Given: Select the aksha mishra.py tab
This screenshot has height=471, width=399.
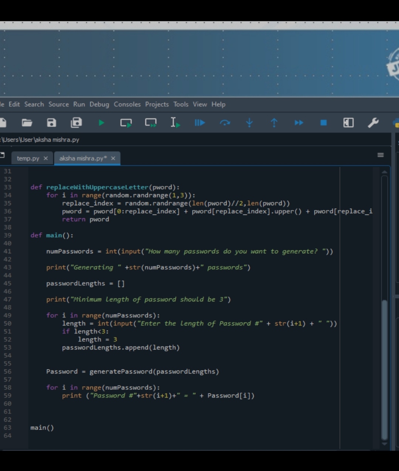Looking at the screenshot, I should pos(83,158).
